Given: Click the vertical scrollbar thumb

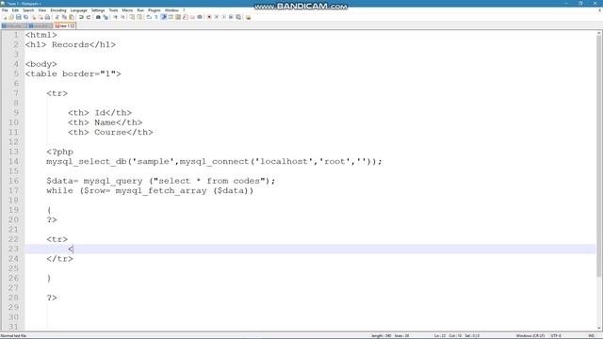Looking at the screenshot, I should coord(599,156).
